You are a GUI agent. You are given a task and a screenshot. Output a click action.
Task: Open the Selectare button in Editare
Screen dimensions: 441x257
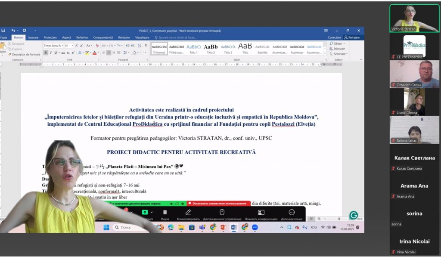tap(339, 54)
